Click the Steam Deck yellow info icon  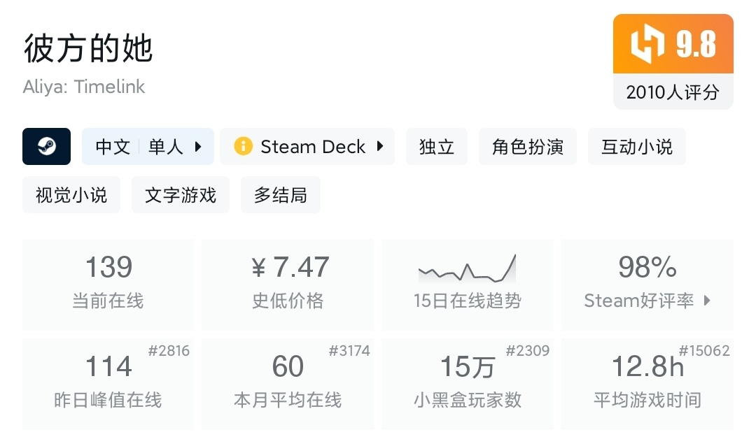point(243,146)
